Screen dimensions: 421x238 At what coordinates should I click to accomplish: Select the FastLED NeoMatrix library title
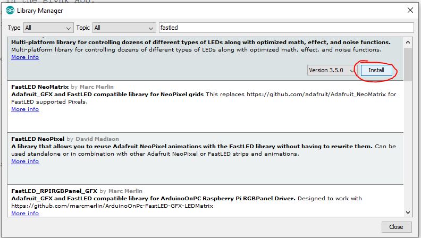click(x=40, y=87)
